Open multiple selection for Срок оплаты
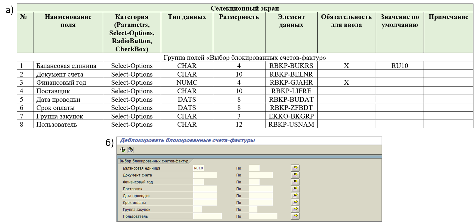The image size is (474, 222). (x=295, y=202)
